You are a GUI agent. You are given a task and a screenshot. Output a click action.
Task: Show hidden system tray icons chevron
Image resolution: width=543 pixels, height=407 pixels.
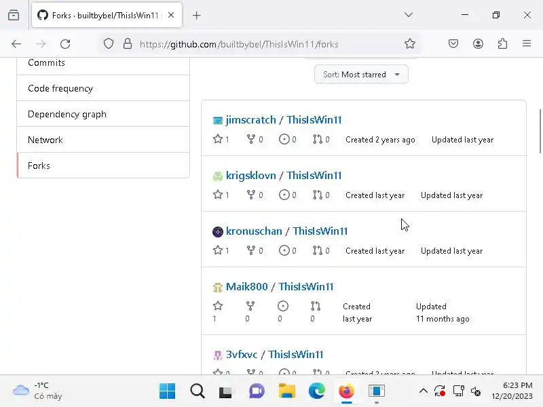coord(423,391)
